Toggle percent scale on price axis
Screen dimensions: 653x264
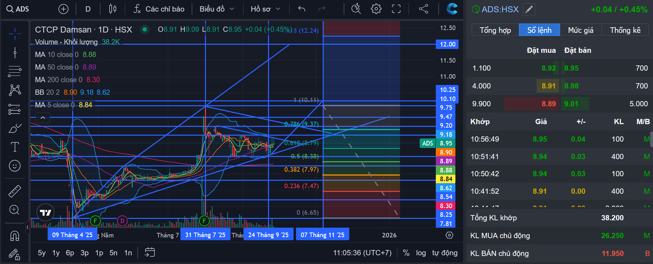tap(406, 252)
